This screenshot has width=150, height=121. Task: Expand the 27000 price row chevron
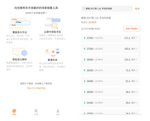137,38
